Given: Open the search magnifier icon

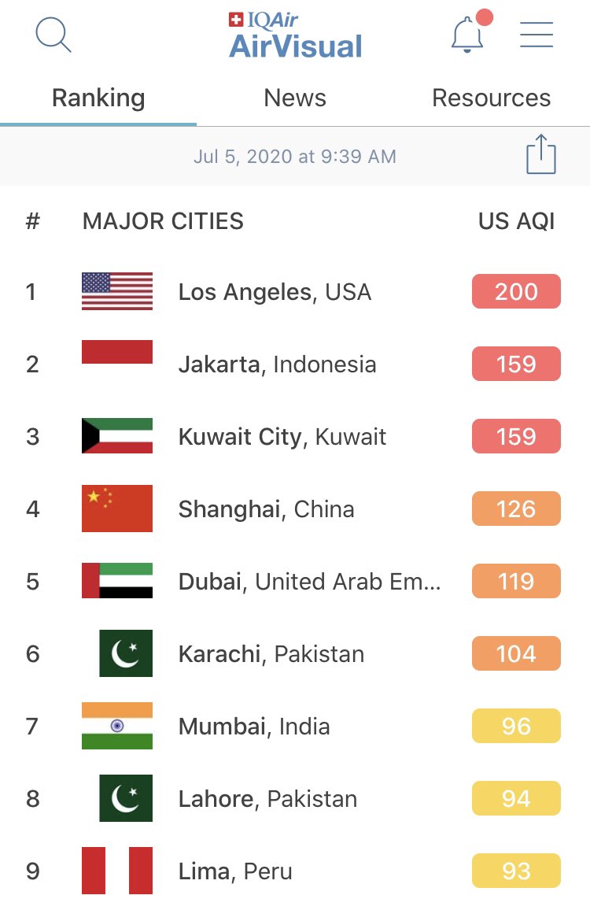Looking at the screenshot, I should point(53,35).
